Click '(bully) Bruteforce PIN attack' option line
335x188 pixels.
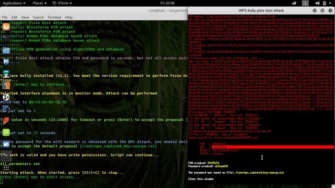click(x=41, y=27)
